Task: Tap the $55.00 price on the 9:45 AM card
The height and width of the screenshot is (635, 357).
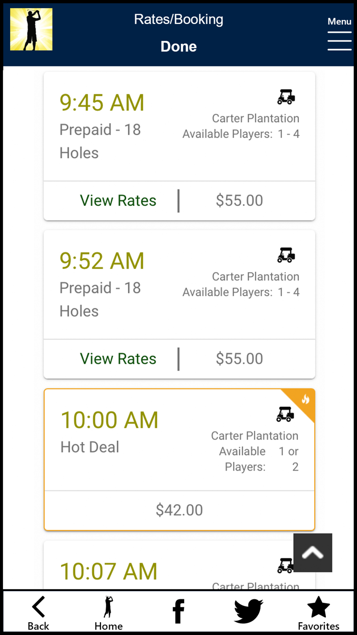Action: point(239,201)
